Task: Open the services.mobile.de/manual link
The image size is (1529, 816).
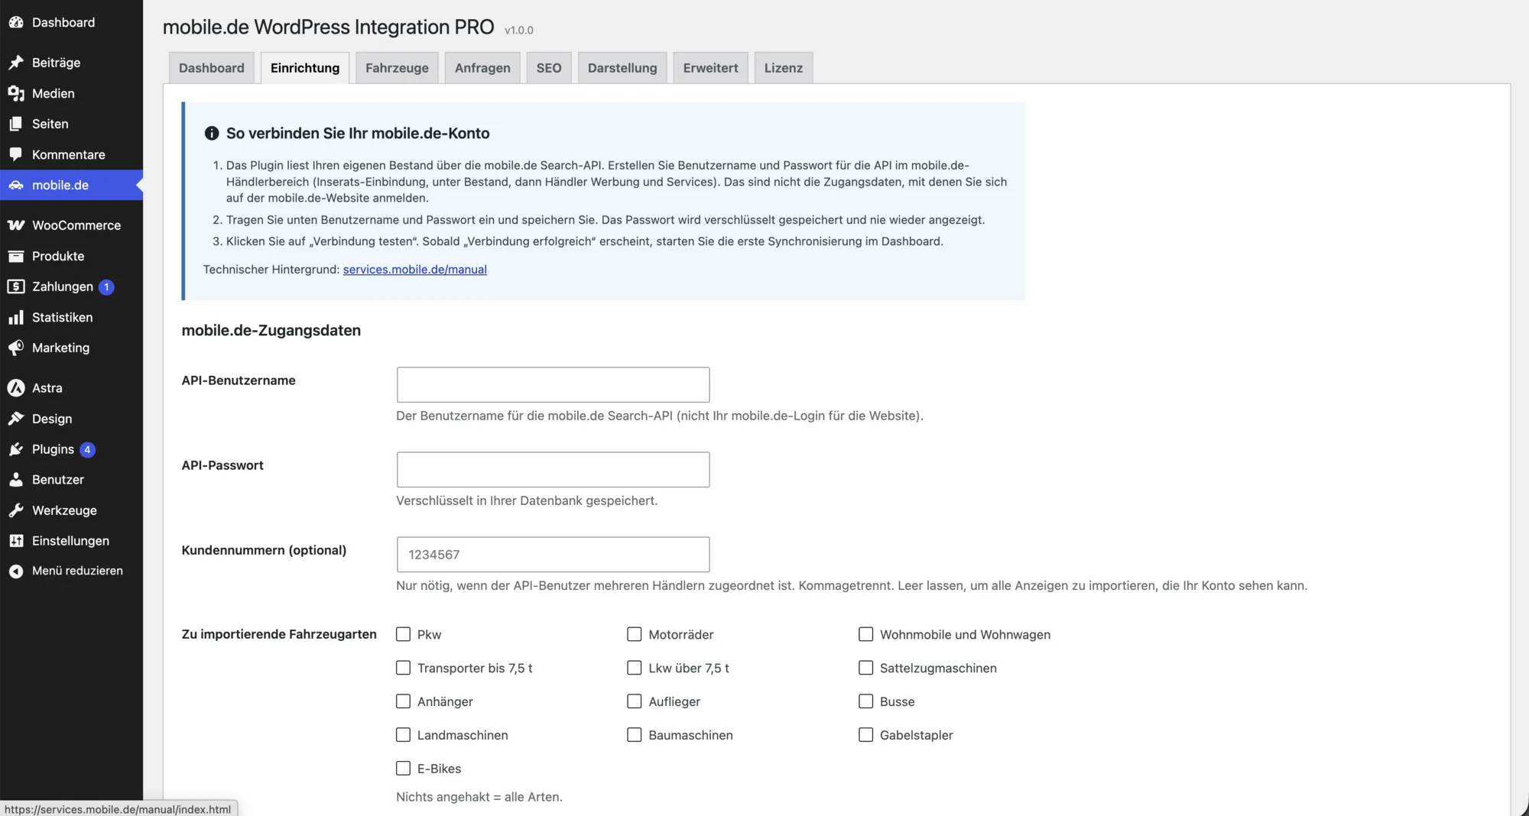Action: [x=415, y=269]
